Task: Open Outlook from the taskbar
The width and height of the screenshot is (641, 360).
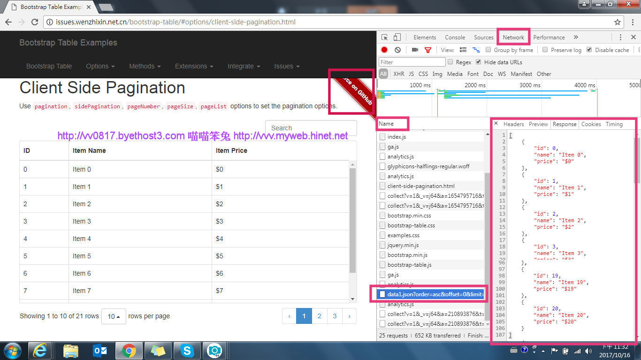Action: (100, 351)
